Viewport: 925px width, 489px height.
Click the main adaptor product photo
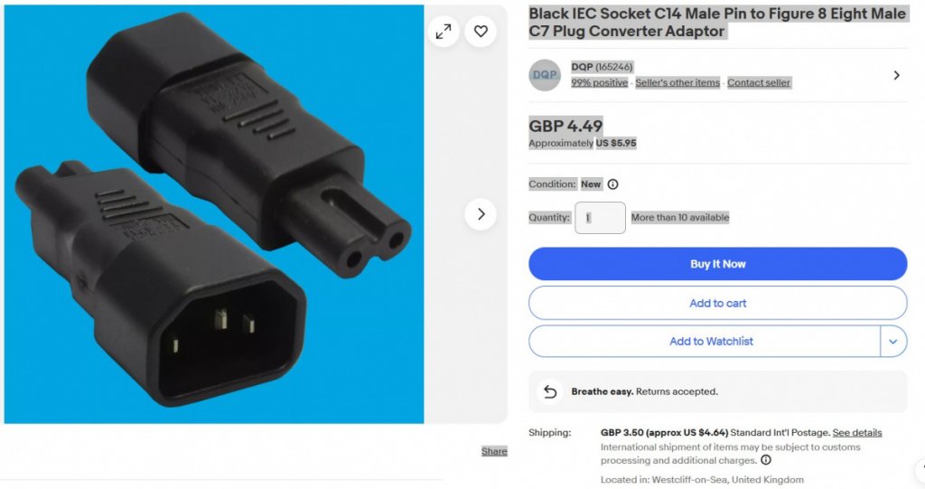[214, 214]
